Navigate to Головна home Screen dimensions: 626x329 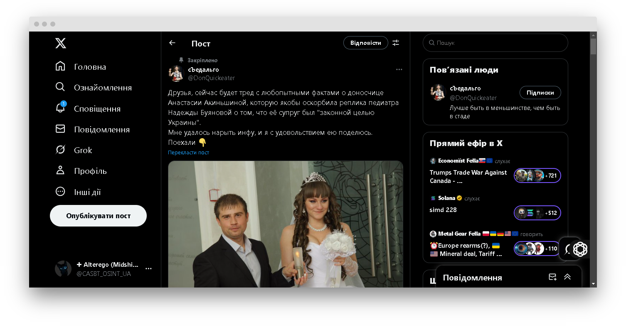(61, 66)
